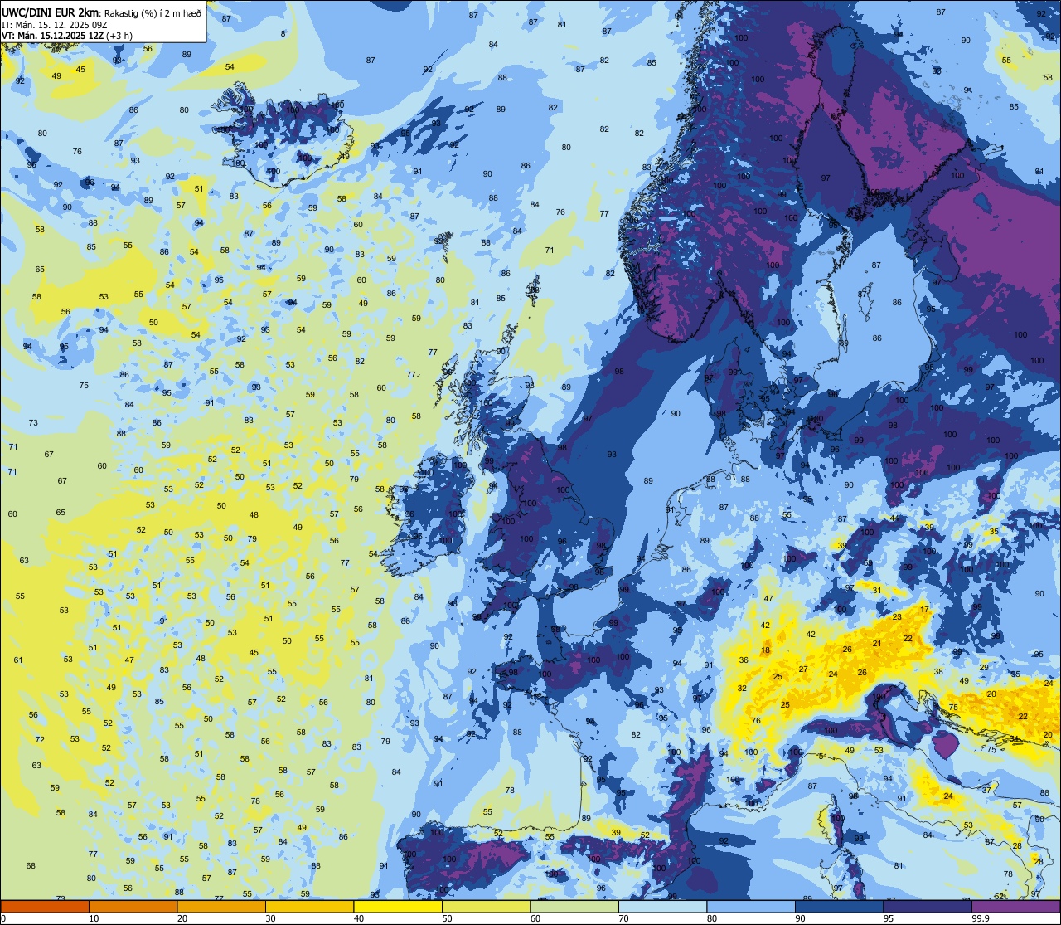1061x925 pixels.
Task: Click the legend tick label '90'
Action: click(x=800, y=918)
